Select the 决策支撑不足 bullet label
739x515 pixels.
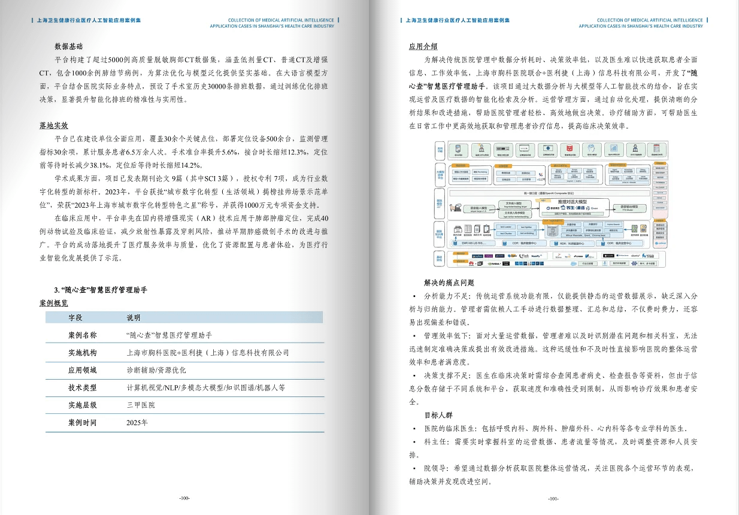click(446, 375)
